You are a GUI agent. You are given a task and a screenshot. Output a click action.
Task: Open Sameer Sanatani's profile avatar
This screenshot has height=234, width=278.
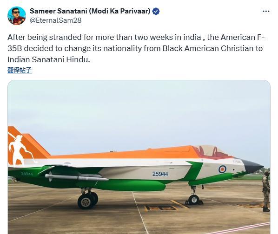pos(17,16)
